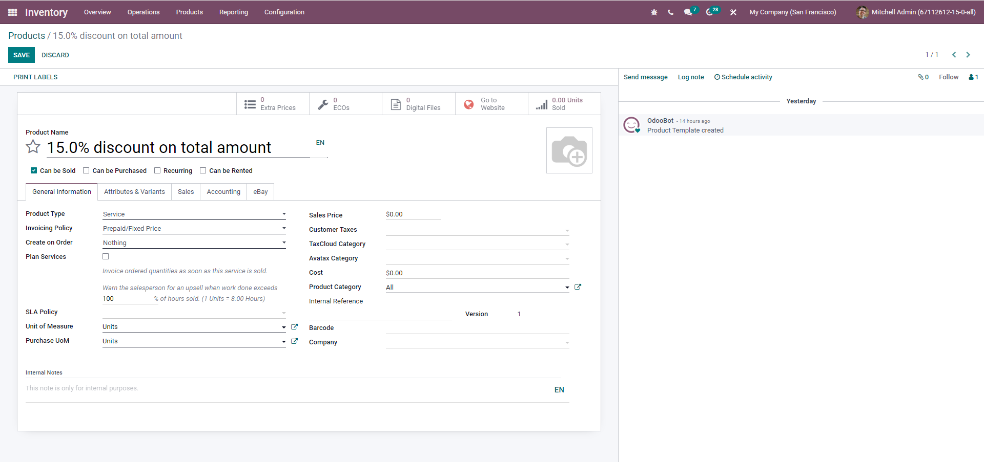This screenshot has width=984, height=462.
Task: Open the Invoicing Policy dropdown
Action: (x=194, y=229)
